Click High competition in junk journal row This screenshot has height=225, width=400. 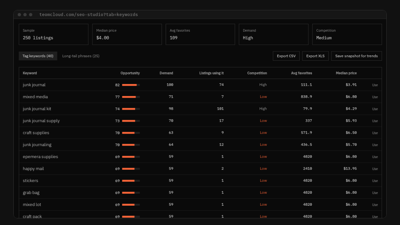click(x=263, y=85)
